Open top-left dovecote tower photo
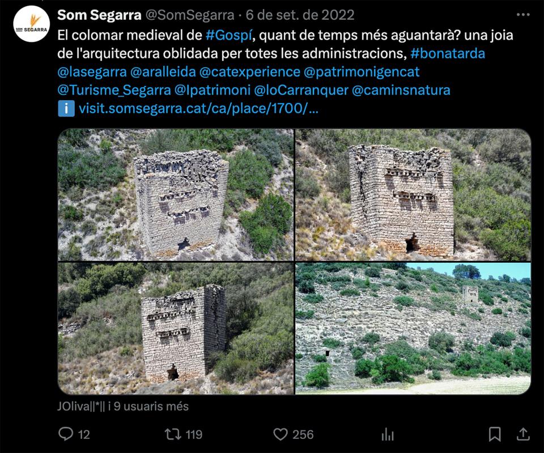Image resolution: width=544 pixels, height=453 pixels. [176, 194]
